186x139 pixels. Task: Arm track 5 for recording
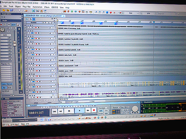(36, 49)
